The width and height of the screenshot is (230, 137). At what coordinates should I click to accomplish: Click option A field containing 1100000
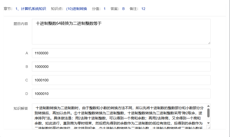tap(121, 53)
